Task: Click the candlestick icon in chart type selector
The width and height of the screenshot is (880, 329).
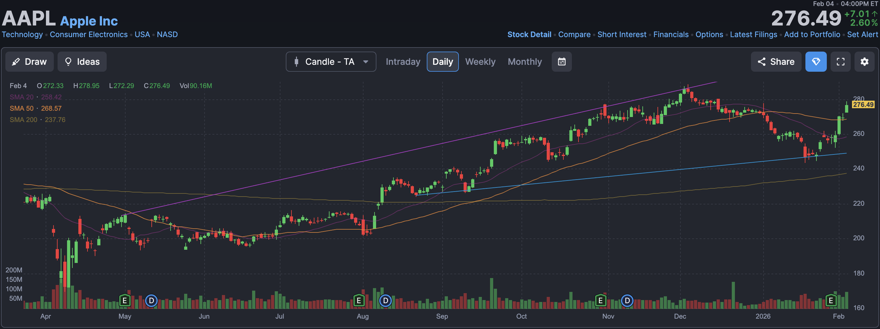Action: [x=296, y=62]
